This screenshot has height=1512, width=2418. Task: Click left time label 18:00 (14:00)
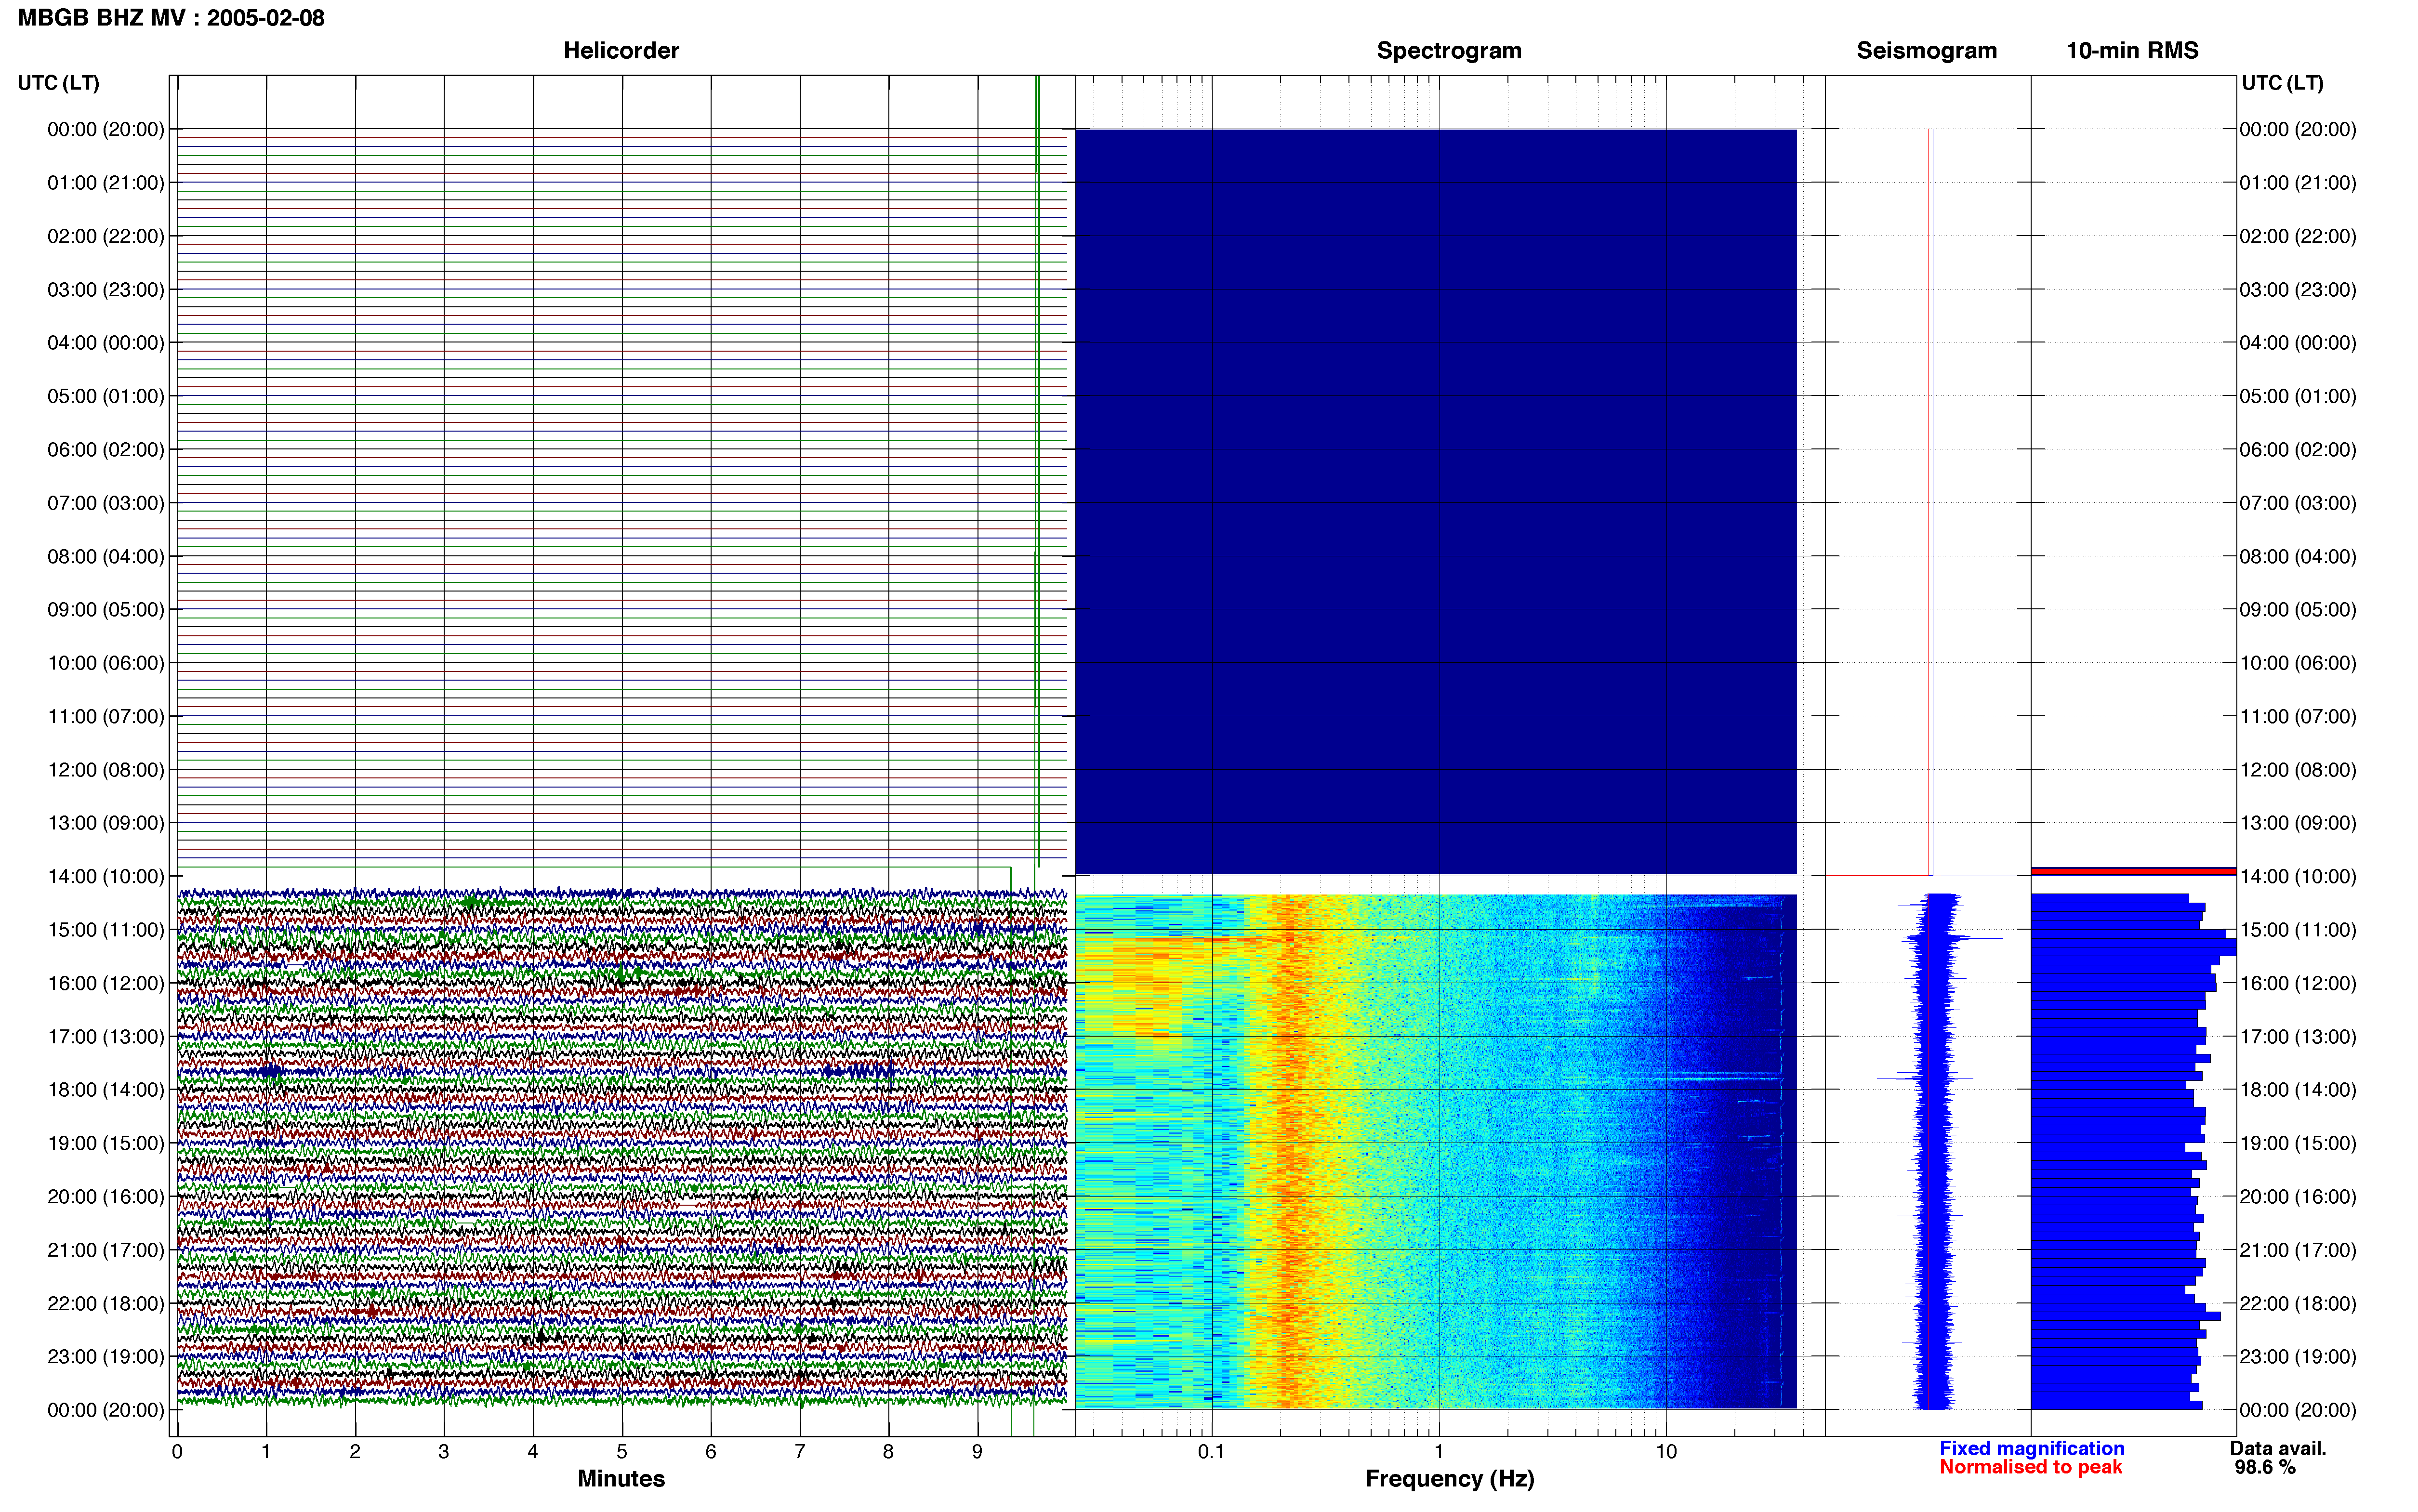coord(106,1090)
